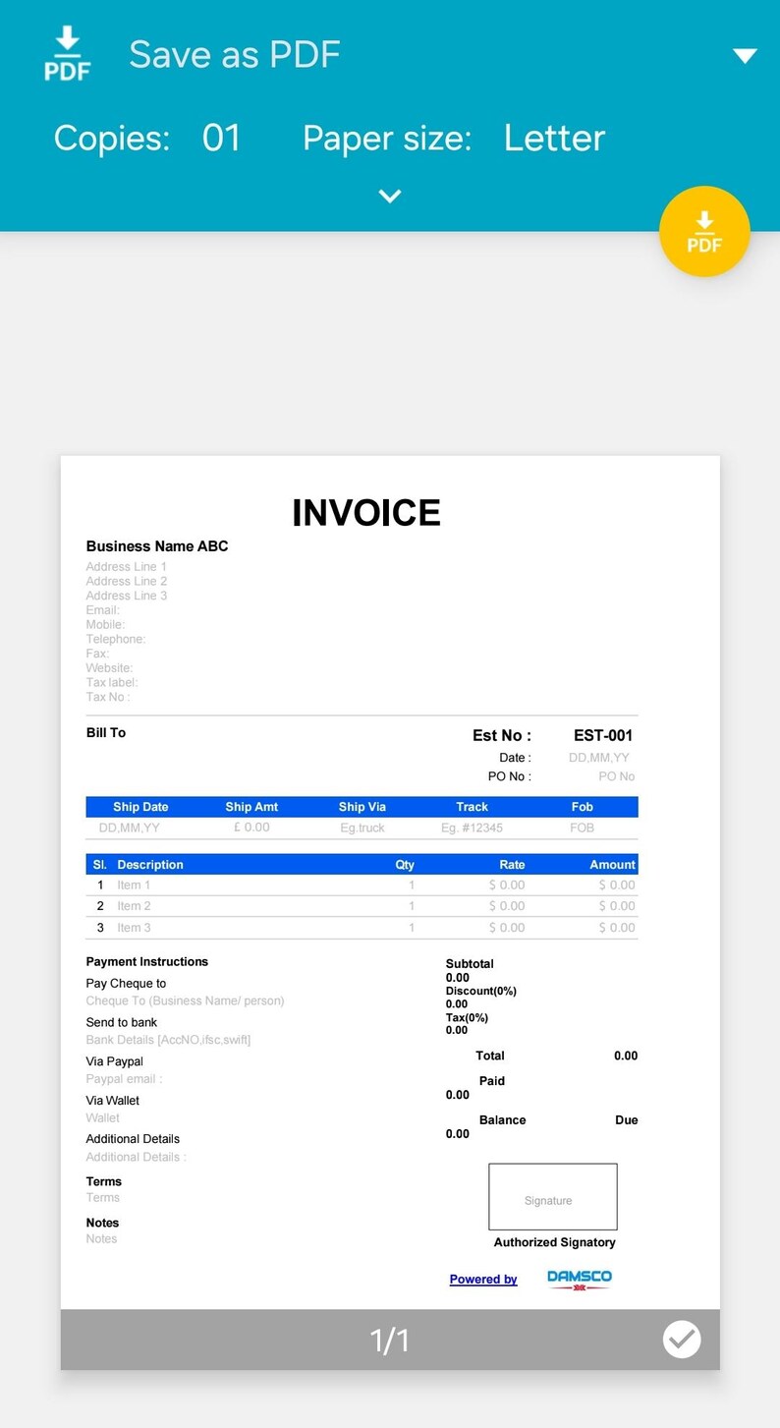Viewport: 780px width, 1428px height.
Task: Click the Ship Date column header
Action: (x=140, y=807)
